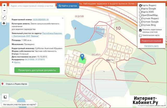This screenshot has height=108, width=167.
Task: Click the blue location pin marker
Action: click(82, 57)
